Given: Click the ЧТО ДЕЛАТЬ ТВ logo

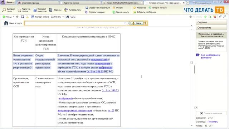Looking at the screenshot, I should click(x=204, y=10).
